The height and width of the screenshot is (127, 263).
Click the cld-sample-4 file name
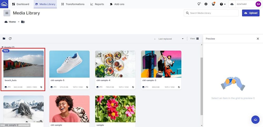point(103,80)
